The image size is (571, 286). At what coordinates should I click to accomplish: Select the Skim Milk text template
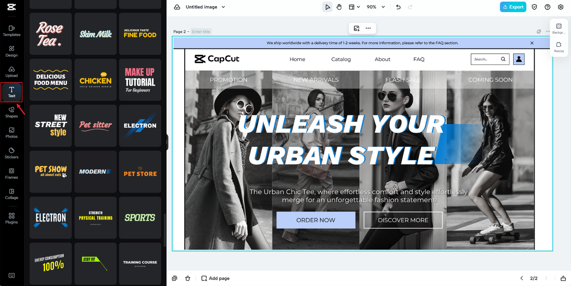tap(95, 34)
